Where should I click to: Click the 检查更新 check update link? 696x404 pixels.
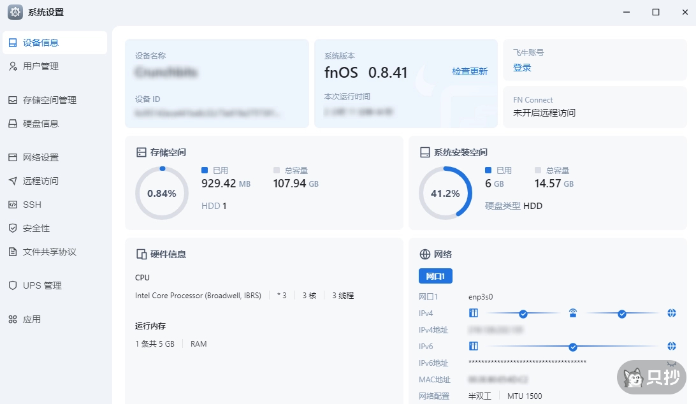click(470, 71)
